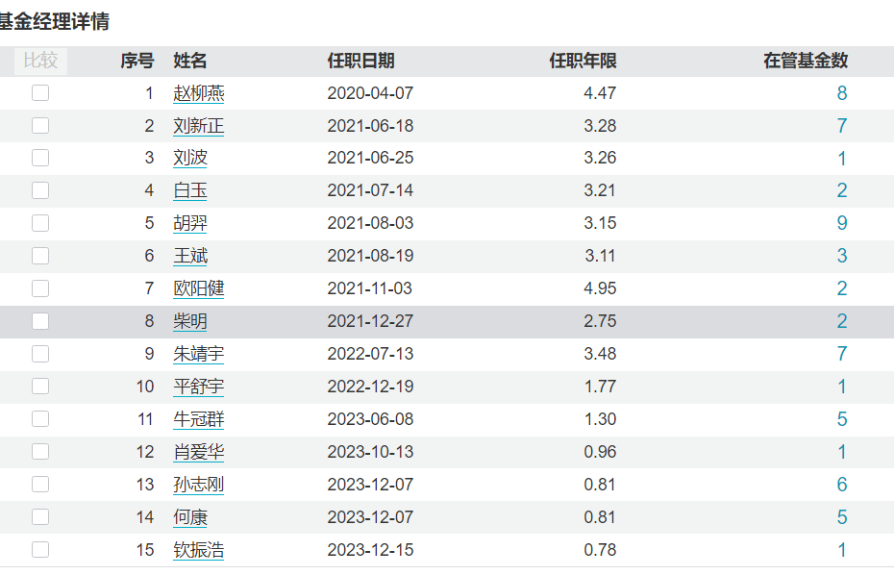The width and height of the screenshot is (894, 575).
Task: Click 何康's name link
Action: coord(191,517)
